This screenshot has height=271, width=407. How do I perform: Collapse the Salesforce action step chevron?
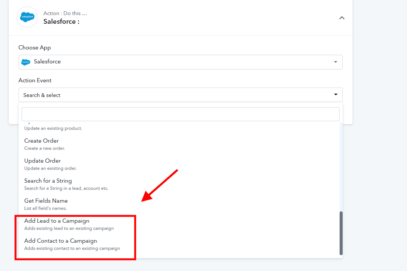[x=342, y=18]
